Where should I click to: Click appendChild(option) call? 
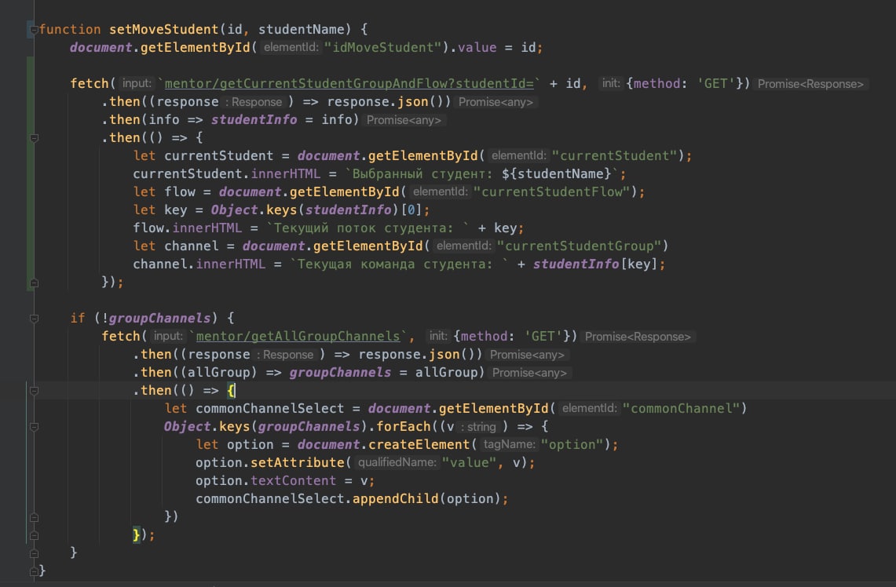[427, 498]
